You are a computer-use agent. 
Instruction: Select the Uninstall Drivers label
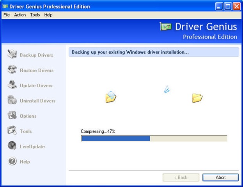pyautogui.click(x=38, y=101)
